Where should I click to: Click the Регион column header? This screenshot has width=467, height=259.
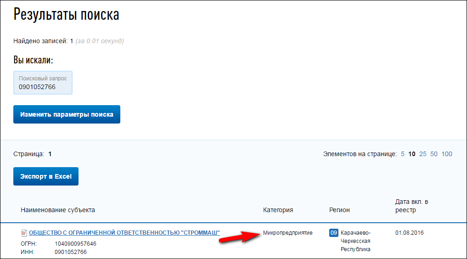(x=339, y=210)
